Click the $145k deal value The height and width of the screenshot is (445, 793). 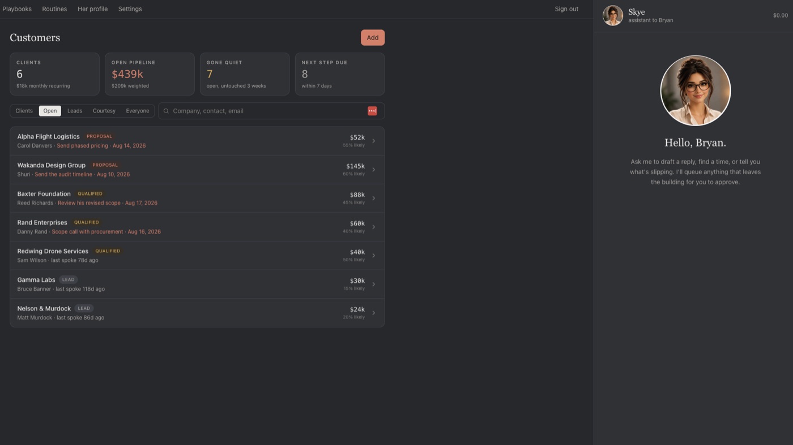click(356, 166)
